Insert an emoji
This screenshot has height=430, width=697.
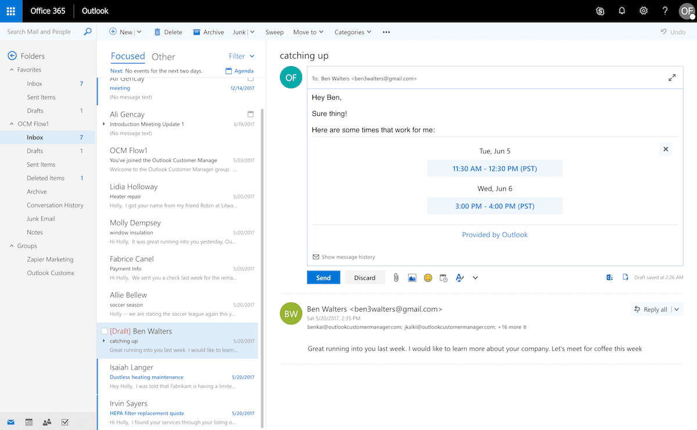428,278
